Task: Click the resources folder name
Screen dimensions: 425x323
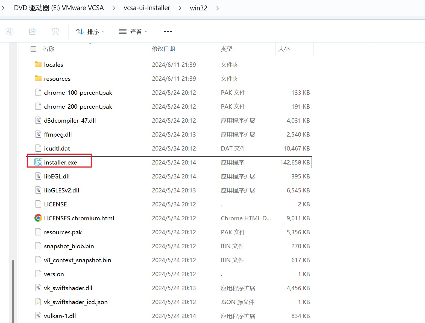Action: (x=57, y=79)
